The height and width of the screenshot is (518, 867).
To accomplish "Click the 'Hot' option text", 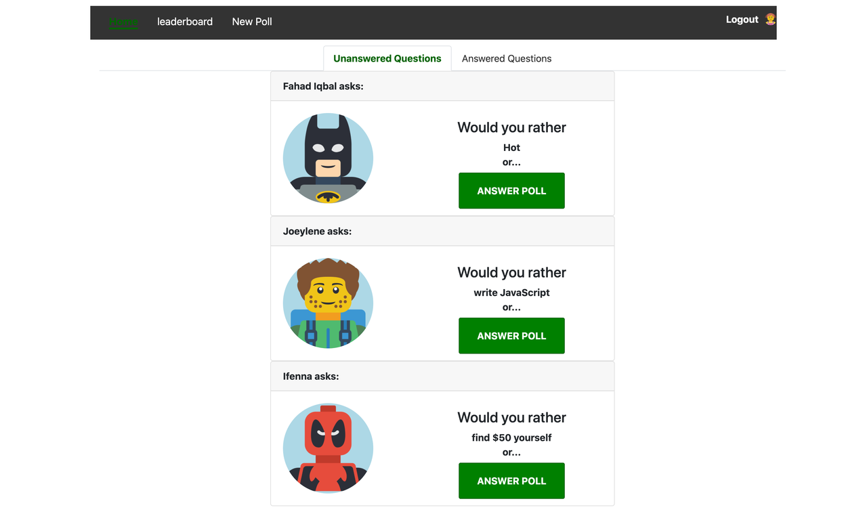I will (x=511, y=148).
